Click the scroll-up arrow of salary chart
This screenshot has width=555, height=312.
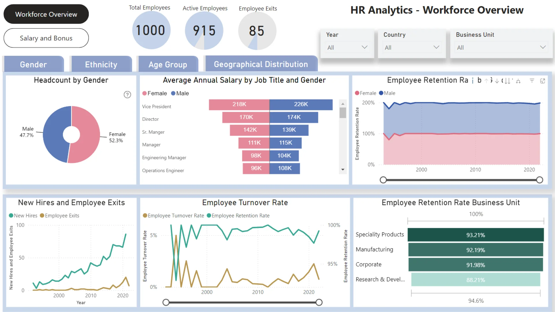[x=343, y=104]
